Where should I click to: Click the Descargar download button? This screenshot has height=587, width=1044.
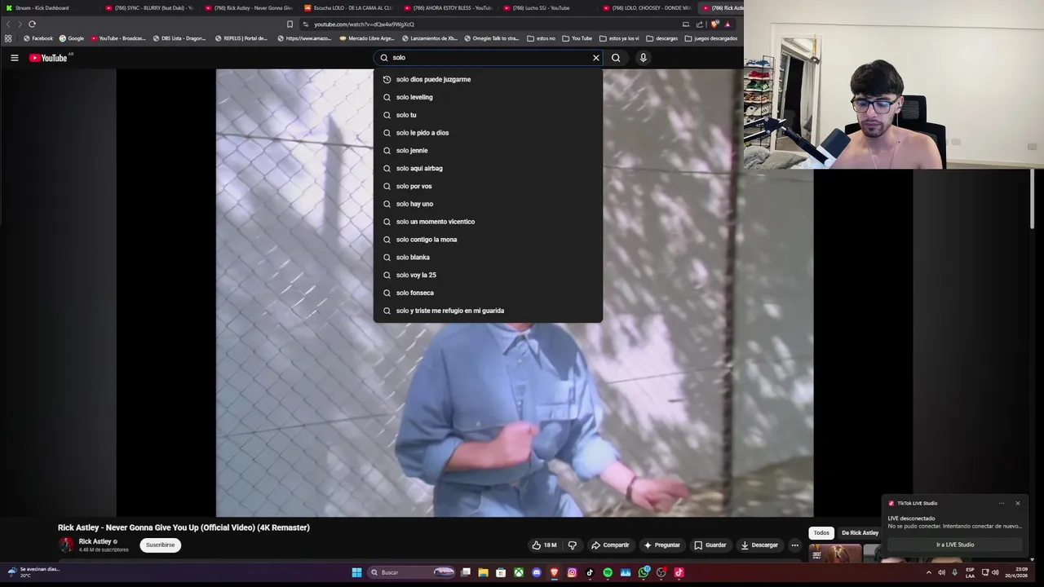click(759, 545)
